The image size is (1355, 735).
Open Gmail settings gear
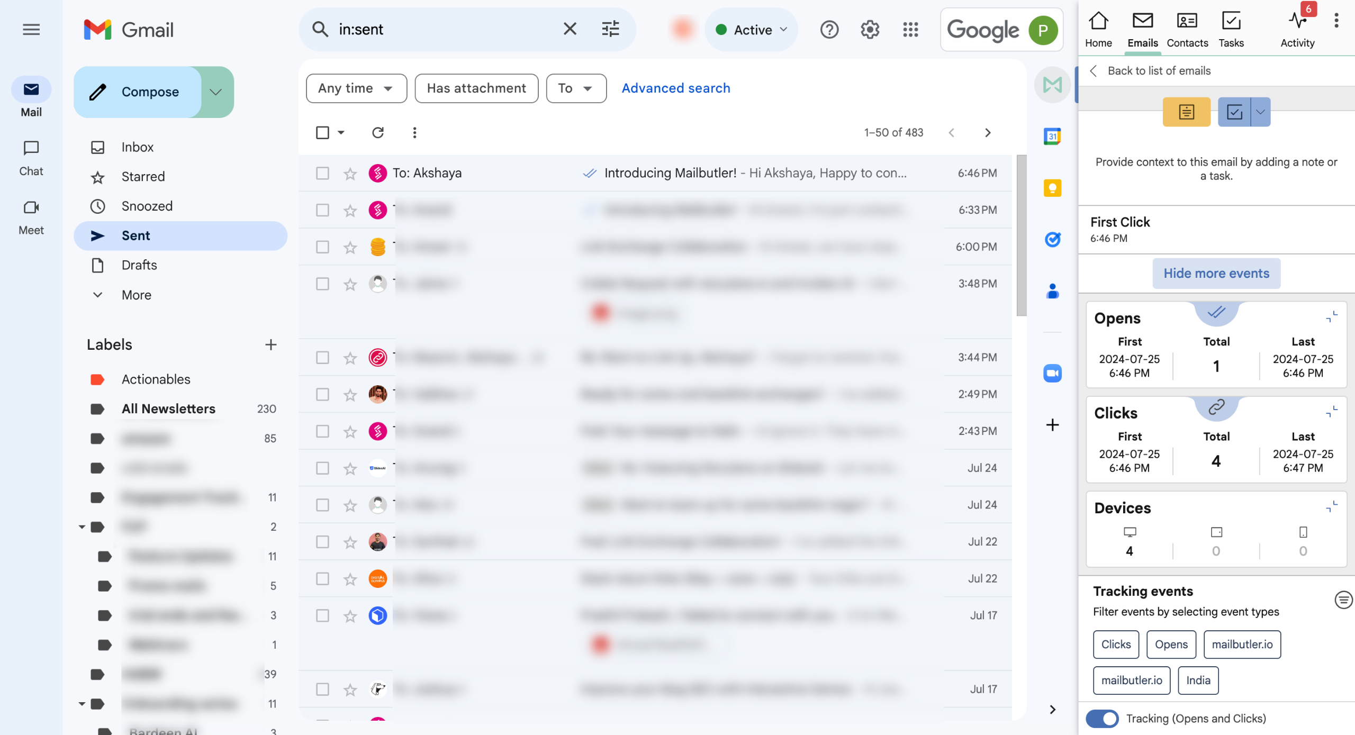(870, 30)
